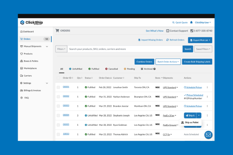233x155 pixels.
Task: Switch to the All orders tab
Action: coord(62,69)
